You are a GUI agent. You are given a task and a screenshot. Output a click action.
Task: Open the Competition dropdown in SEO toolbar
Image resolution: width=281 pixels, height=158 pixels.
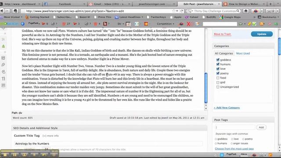tap(166, 24)
